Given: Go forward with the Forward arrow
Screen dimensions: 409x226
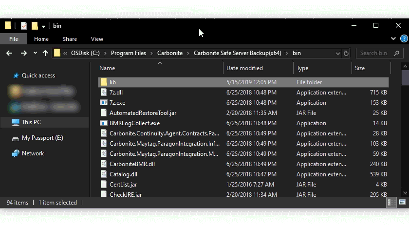Looking at the screenshot, I should point(24,53).
